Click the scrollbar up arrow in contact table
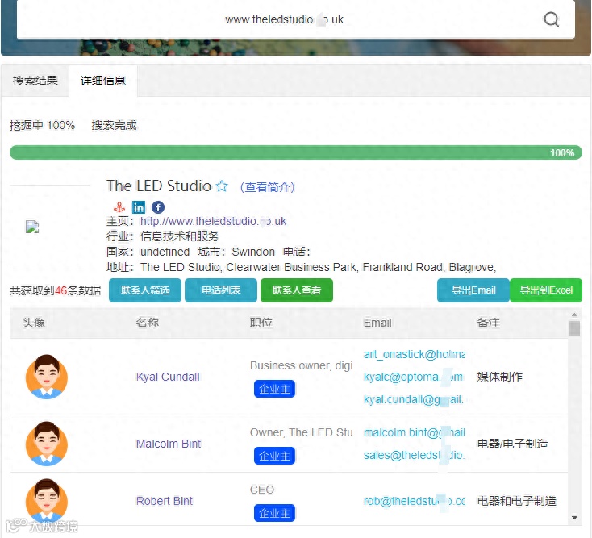The height and width of the screenshot is (538, 592). 574,315
